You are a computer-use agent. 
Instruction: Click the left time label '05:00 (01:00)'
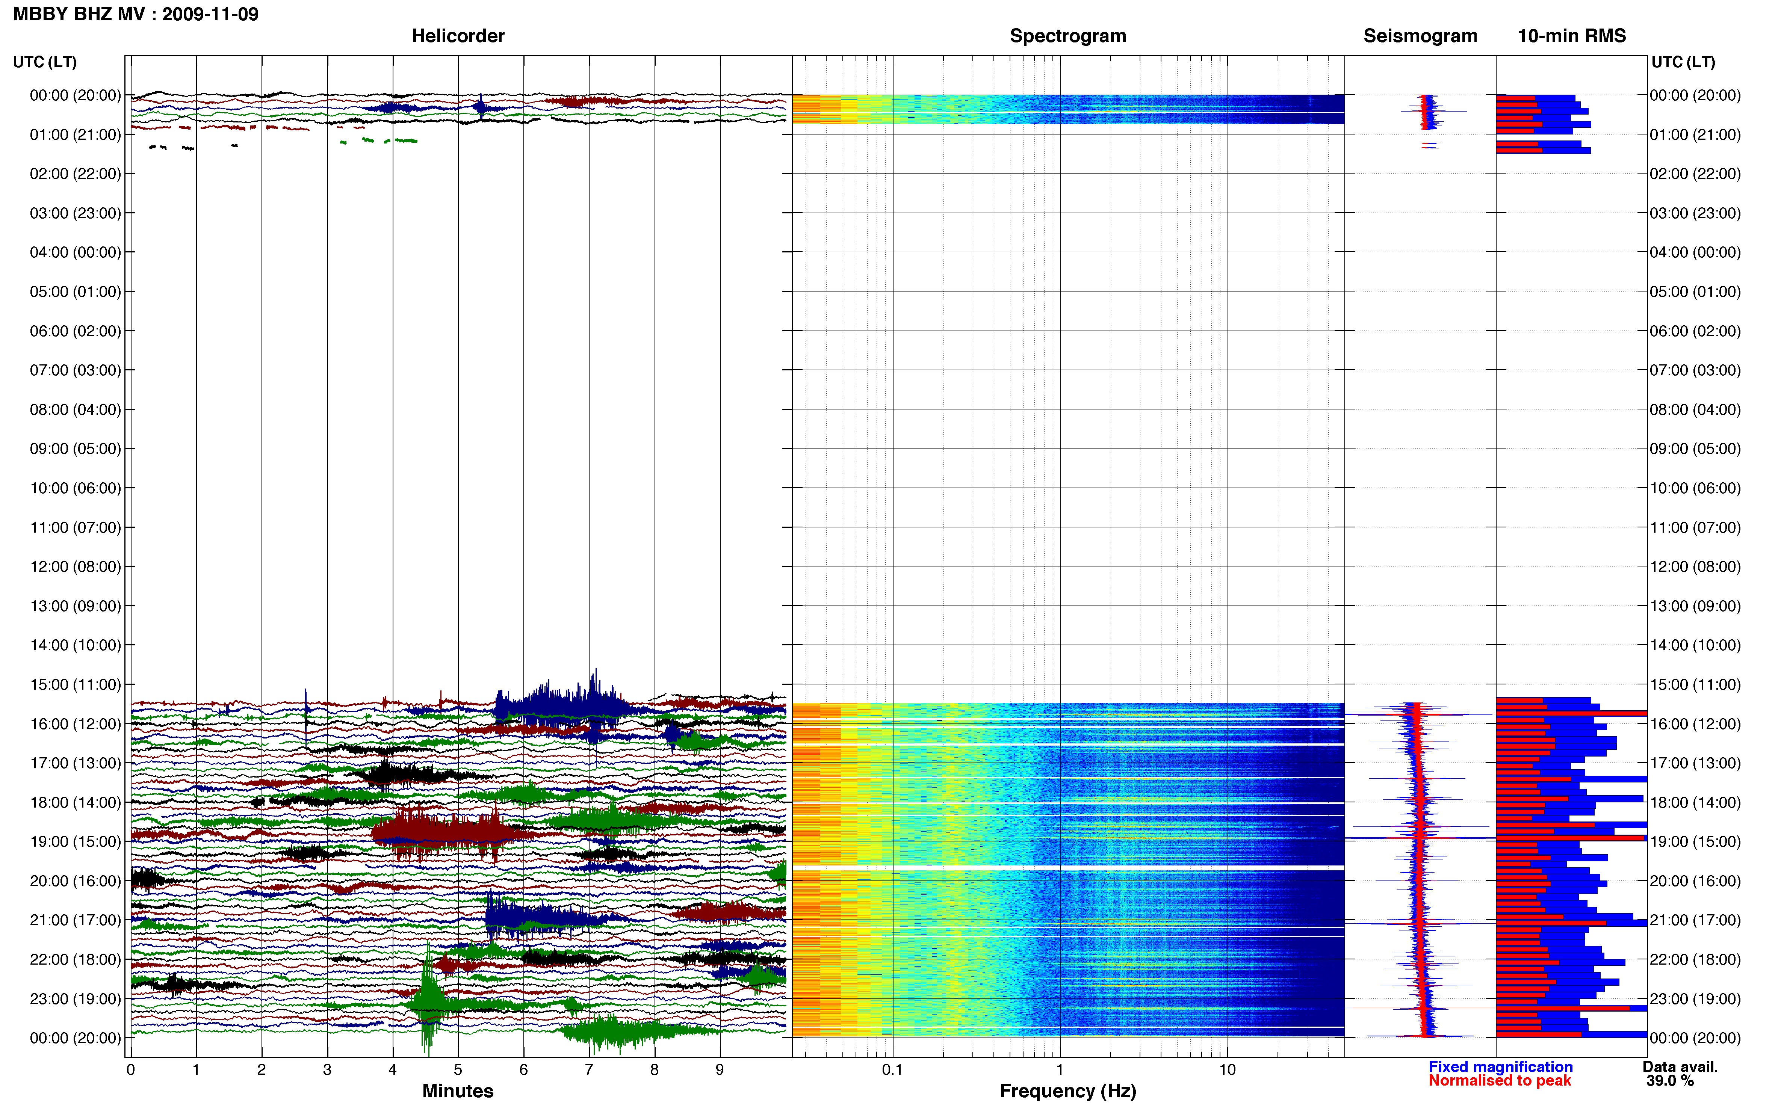[75, 291]
